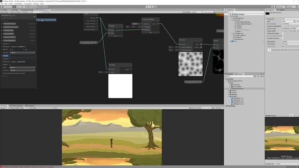Click the black RenderTexture asset icon in Inspector
This screenshot has width=299, height=168.
click(x=268, y=14)
